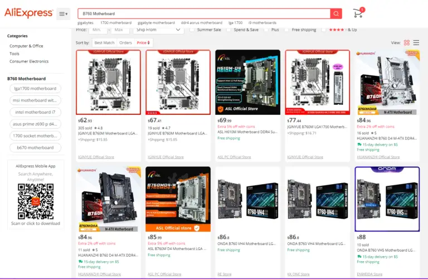Switch to grid view icon

[x=407, y=42]
